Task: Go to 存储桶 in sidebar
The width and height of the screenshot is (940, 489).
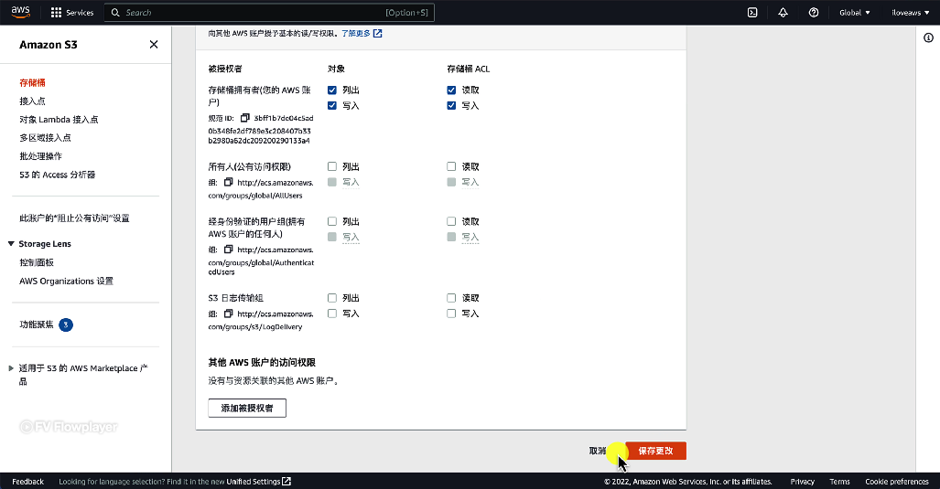Action: pos(32,82)
